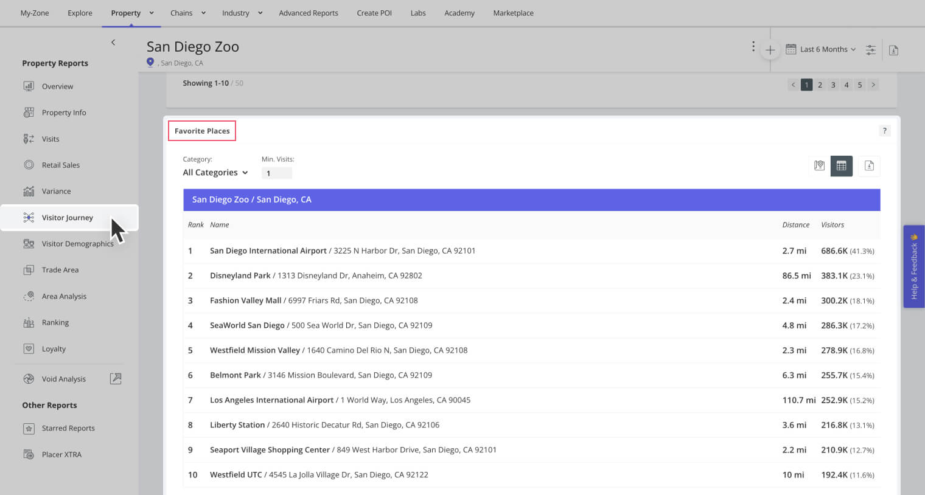Open the filter settings sliders icon
The image size is (925, 495).
point(871,50)
